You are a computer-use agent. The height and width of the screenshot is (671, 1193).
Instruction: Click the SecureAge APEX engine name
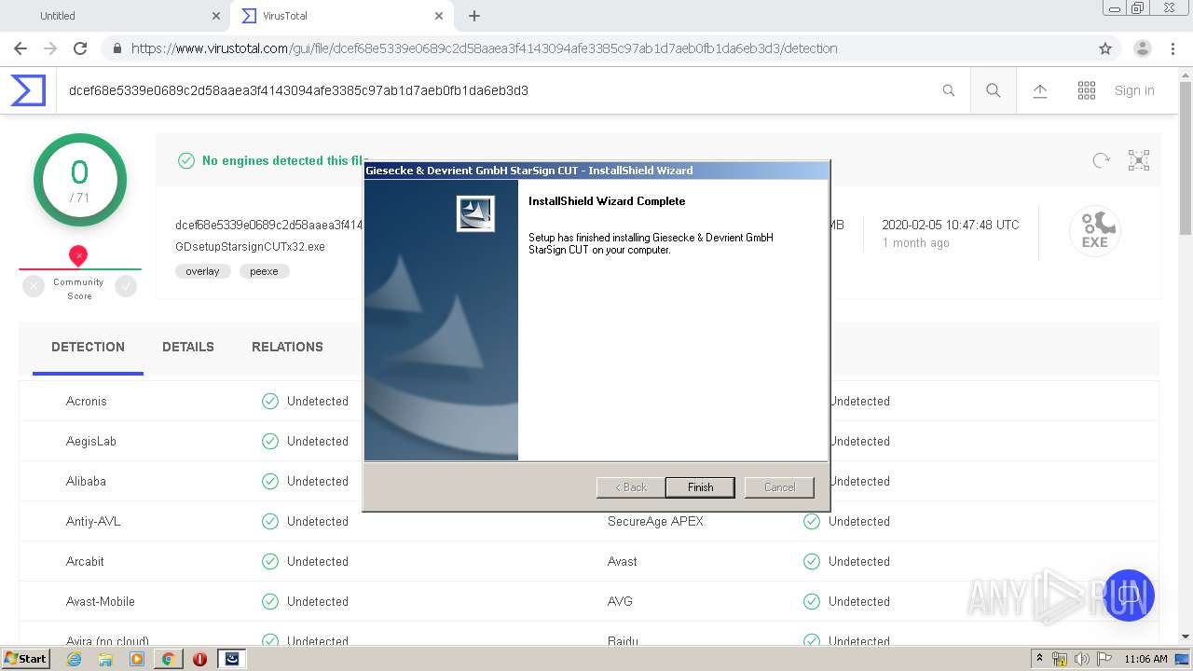tap(655, 521)
